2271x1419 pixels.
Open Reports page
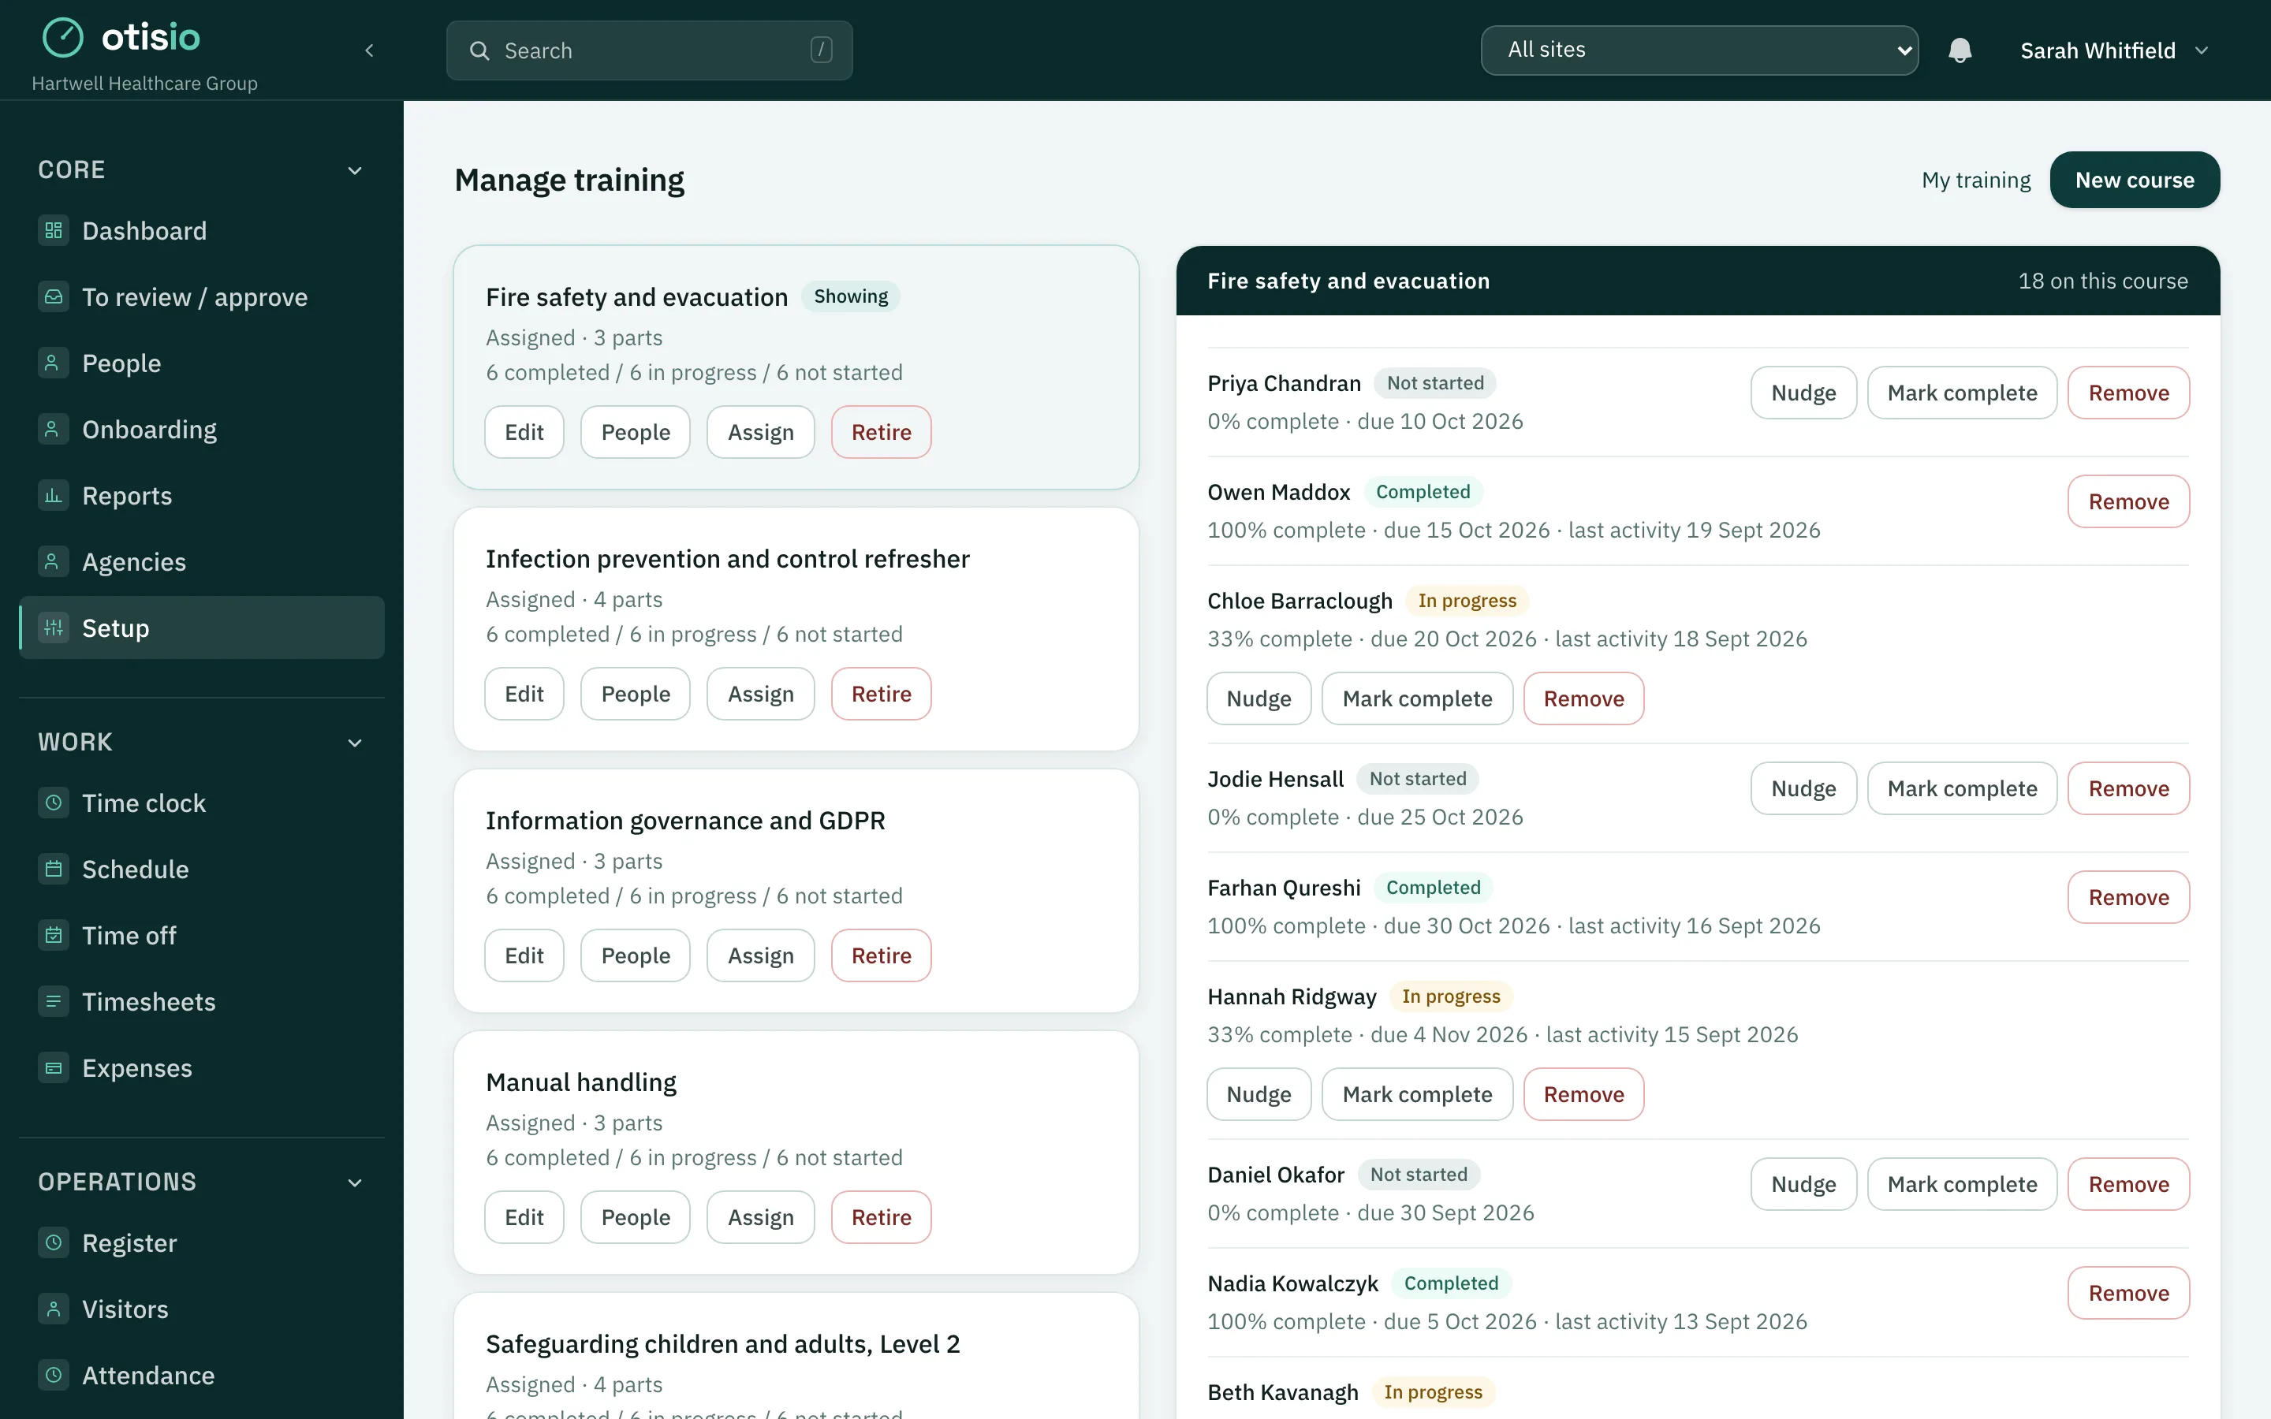202,496
